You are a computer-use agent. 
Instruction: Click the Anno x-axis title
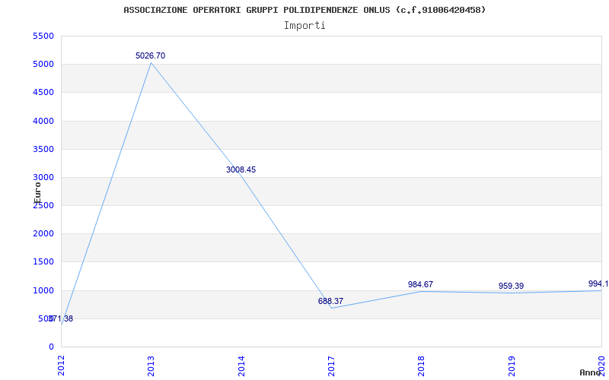[590, 372]
